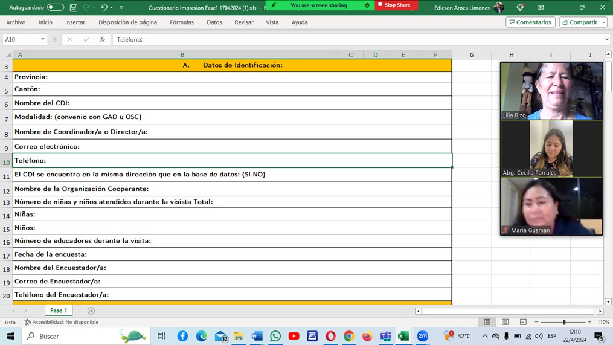This screenshot has width=613, height=345.
Task: Click the Insert Function fx icon
Action: (x=101, y=40)
